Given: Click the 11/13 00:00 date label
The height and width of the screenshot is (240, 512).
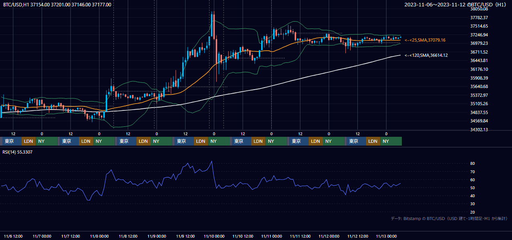Looking at the screenshot, I should click(x=386, y=236).
